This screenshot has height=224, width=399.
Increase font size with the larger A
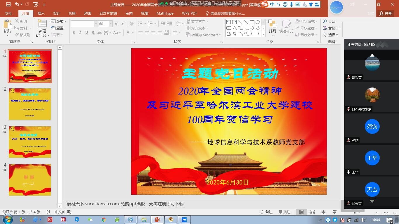tap(116, 24)
